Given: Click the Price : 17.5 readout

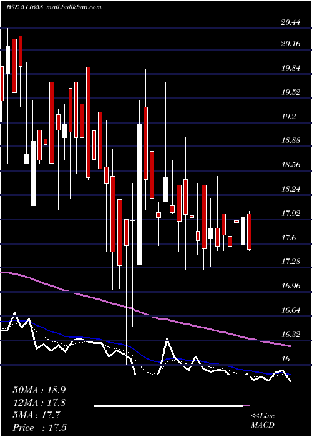Looking at the screenshot, I should click(x=40, y=428).
